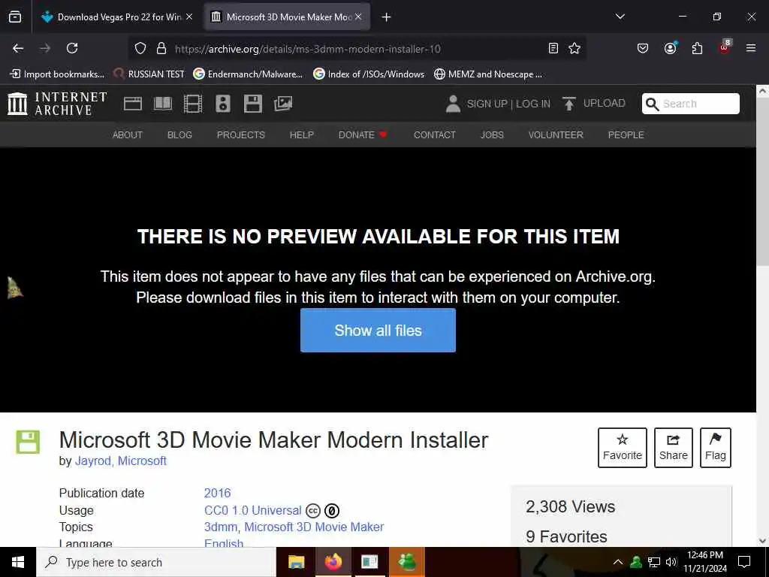The height and width of the screenshot is (577, 769).
Task: Open Internet Archive images icon
Action: (283, 104)
